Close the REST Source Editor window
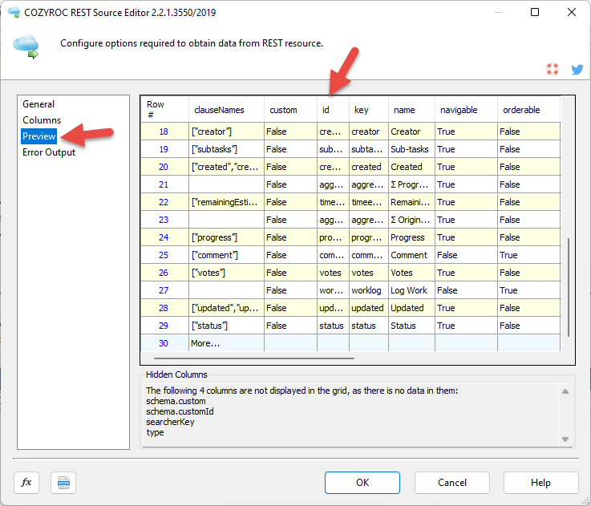 point(572,12)
